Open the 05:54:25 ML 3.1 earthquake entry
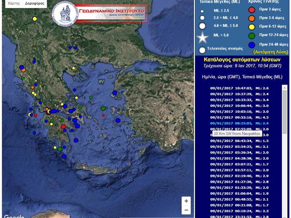Viewport: 291px width, 218px height. 239,146
